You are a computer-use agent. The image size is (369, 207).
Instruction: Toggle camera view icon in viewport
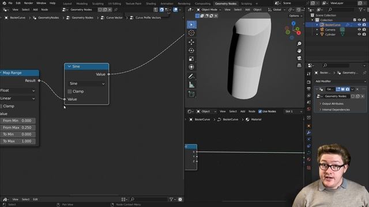(299, 58)
